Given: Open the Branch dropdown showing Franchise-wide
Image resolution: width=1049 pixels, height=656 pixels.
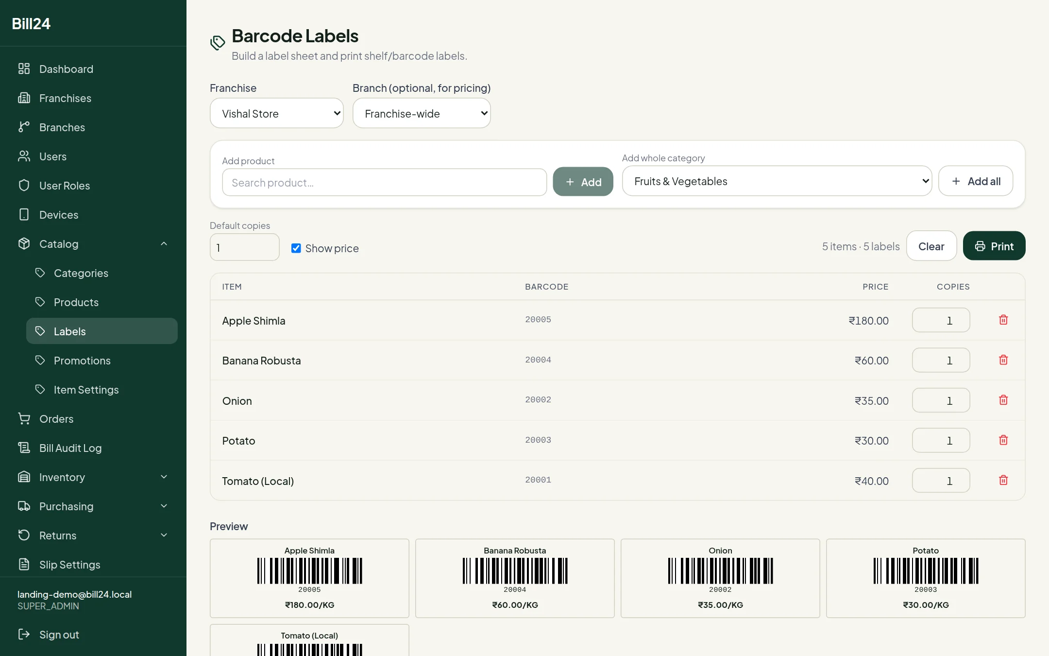Looking at the screenshot, I should [x=422, y=113].
